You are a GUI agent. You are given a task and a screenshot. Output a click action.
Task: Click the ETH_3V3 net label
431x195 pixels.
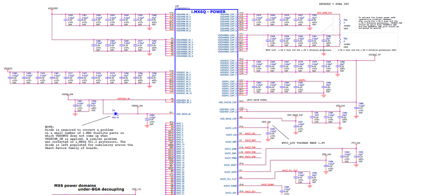click(355, 143)
